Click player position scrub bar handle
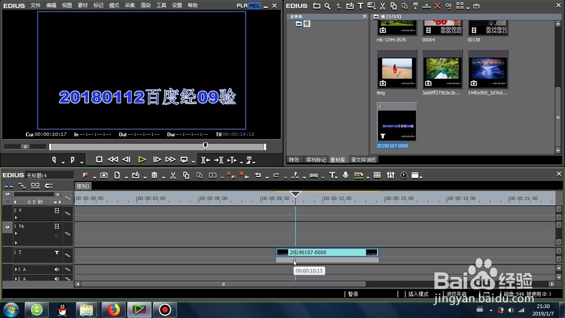 pyautogui.click(x=205, y=145)
